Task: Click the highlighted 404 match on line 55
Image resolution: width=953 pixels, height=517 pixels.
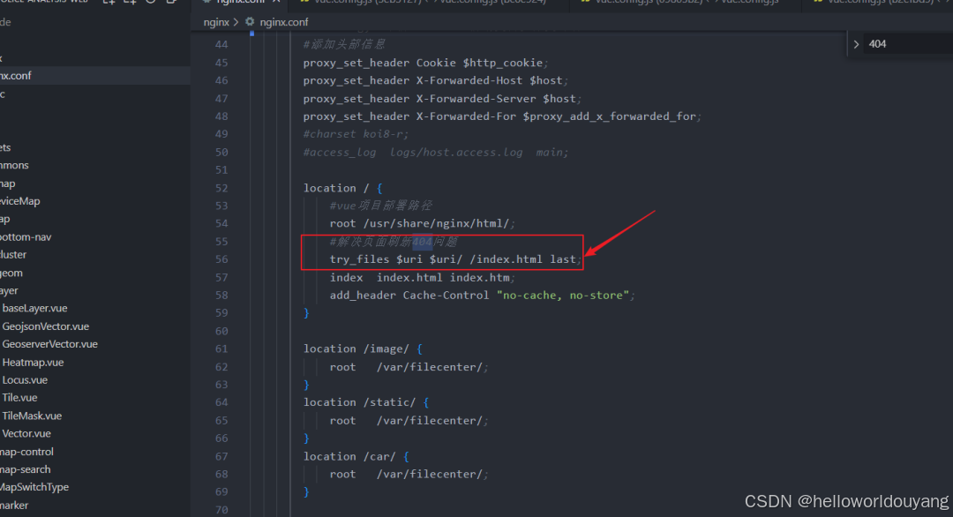Action: (x=423, y=241)
